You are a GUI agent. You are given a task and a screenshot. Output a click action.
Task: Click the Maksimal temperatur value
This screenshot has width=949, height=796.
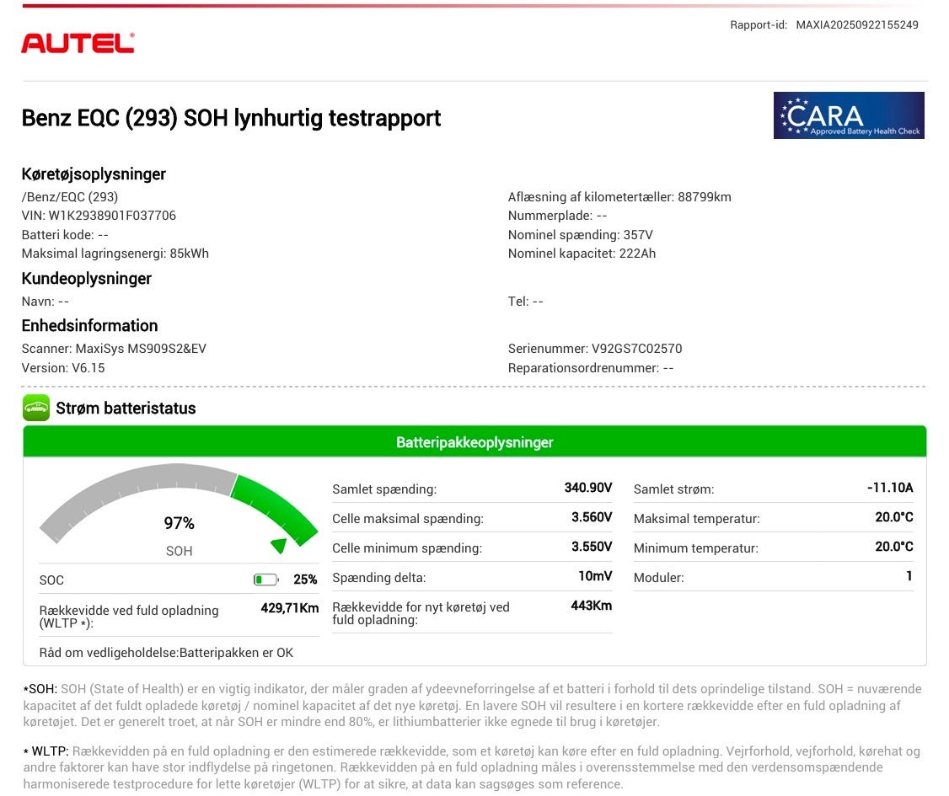893,517
